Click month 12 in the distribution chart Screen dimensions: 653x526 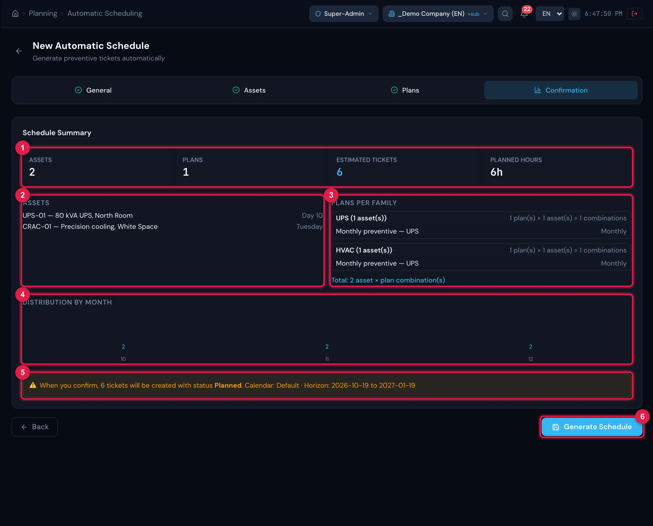pos(530,359)
